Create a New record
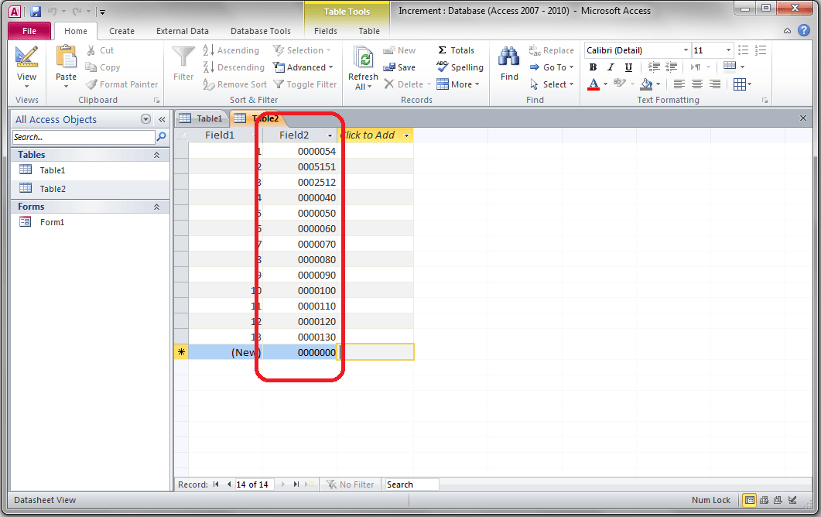 click(x=399, y=50)
